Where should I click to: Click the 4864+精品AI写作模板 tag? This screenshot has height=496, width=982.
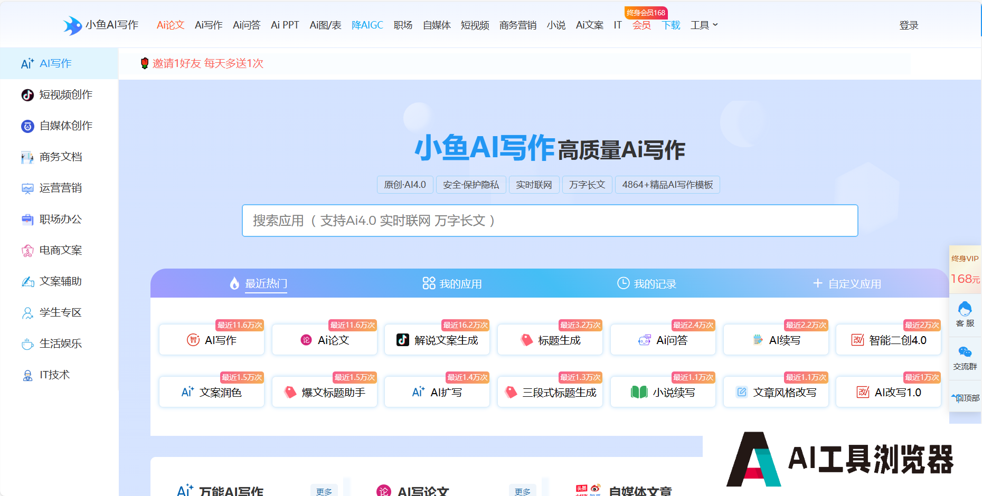point(667,185)
